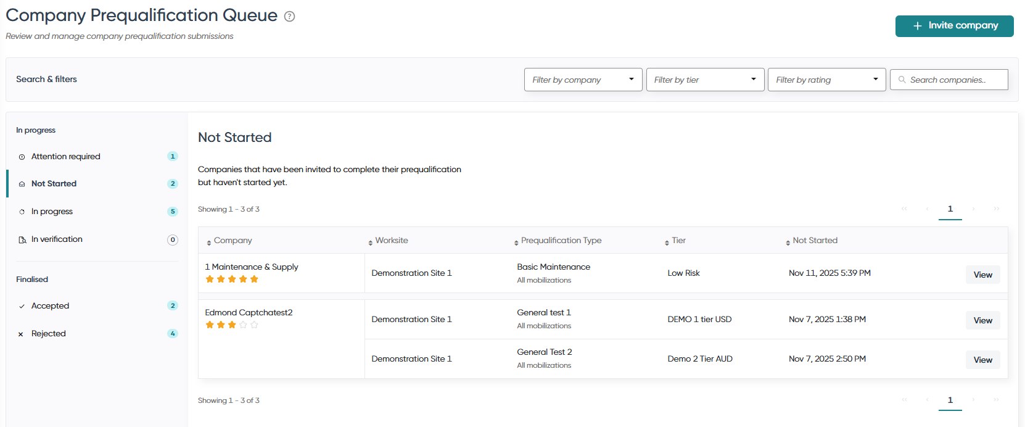Screen dimensions: 1025x427
Task: Click the Invite company button
Action: [955, 26]
